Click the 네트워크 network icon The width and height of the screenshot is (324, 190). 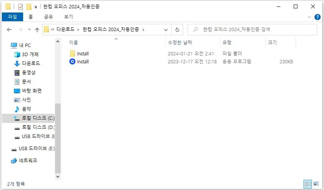[x=14, y=161]
